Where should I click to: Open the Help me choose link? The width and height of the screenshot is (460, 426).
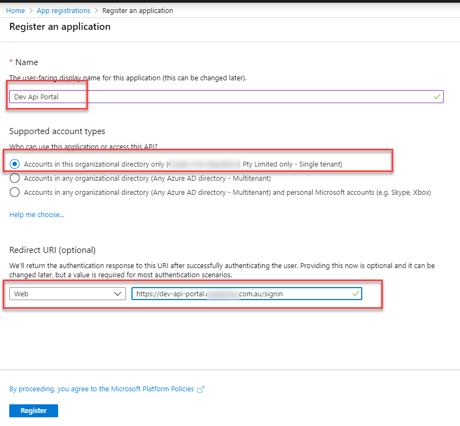click(x=36, y=215)
